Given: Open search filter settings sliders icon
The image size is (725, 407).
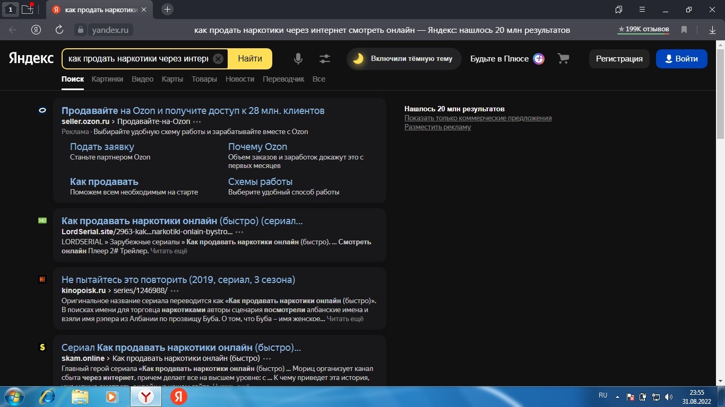Looking at the screenshot, I should [325, 59].
